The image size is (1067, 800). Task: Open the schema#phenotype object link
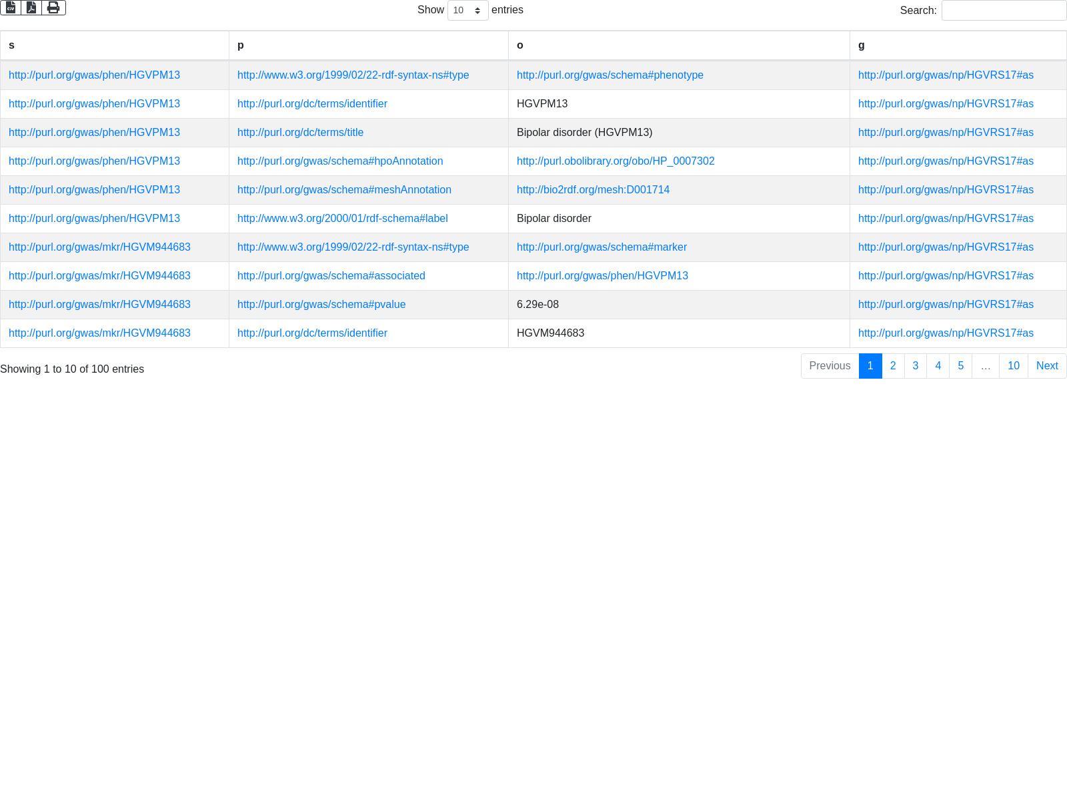point(610,75)
